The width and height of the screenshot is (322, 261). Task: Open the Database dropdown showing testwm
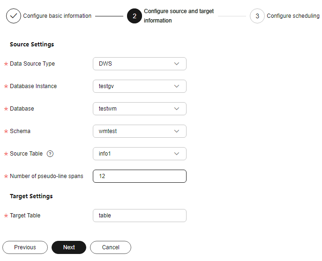139,109
